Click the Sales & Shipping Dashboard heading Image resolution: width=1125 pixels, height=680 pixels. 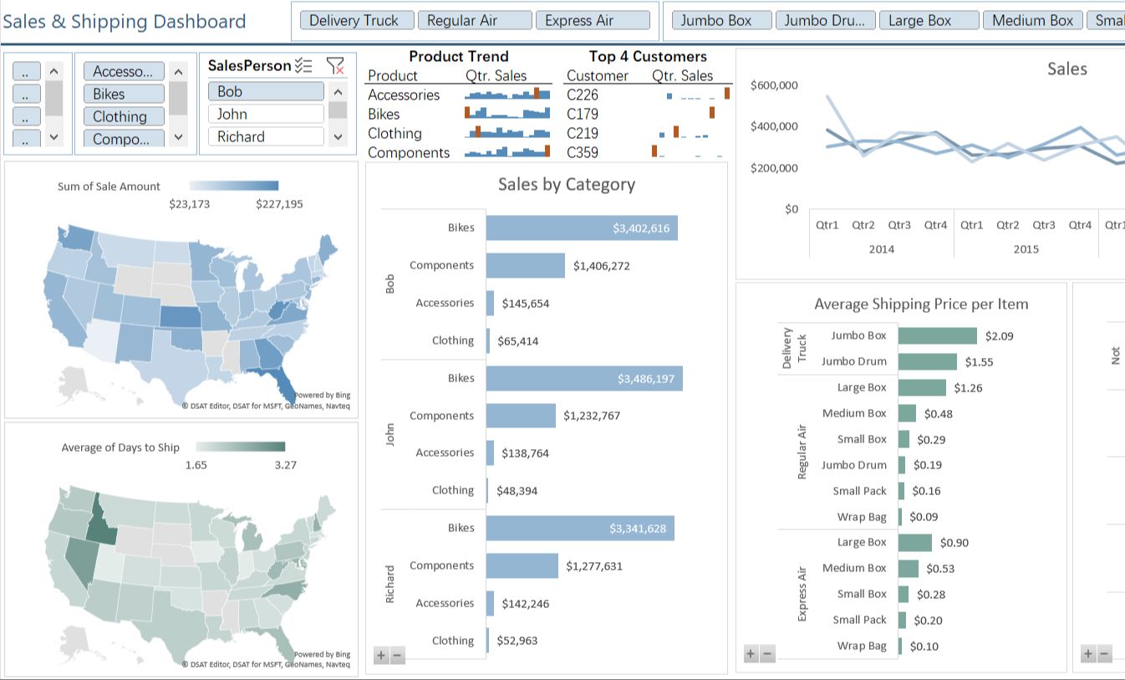[124, 22]
